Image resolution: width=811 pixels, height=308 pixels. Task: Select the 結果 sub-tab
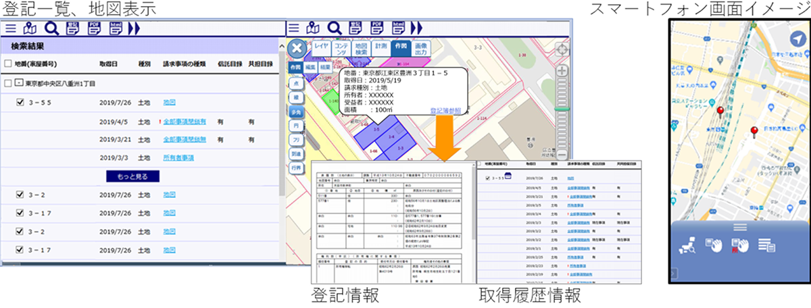[x=326, y=68]
